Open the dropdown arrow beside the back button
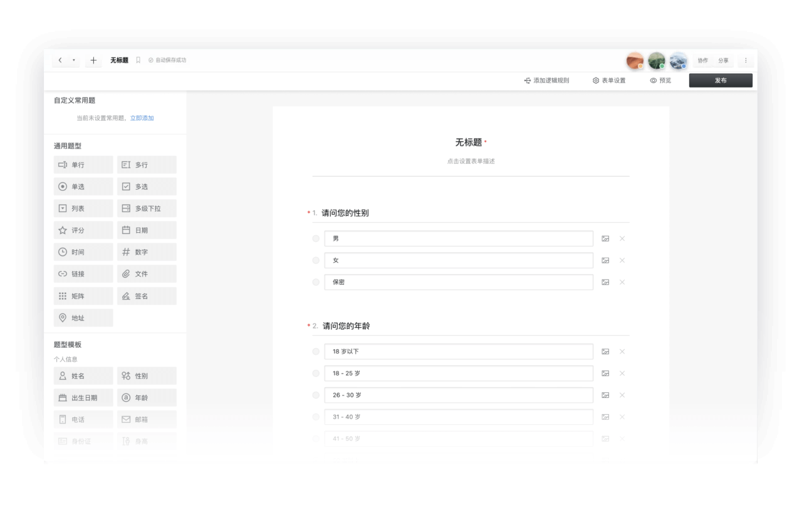This screenshot has width=802, height=513. click(x=74, y=61)
